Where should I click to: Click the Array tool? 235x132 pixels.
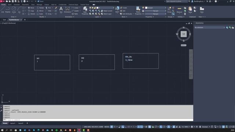[x=48, y=14]
